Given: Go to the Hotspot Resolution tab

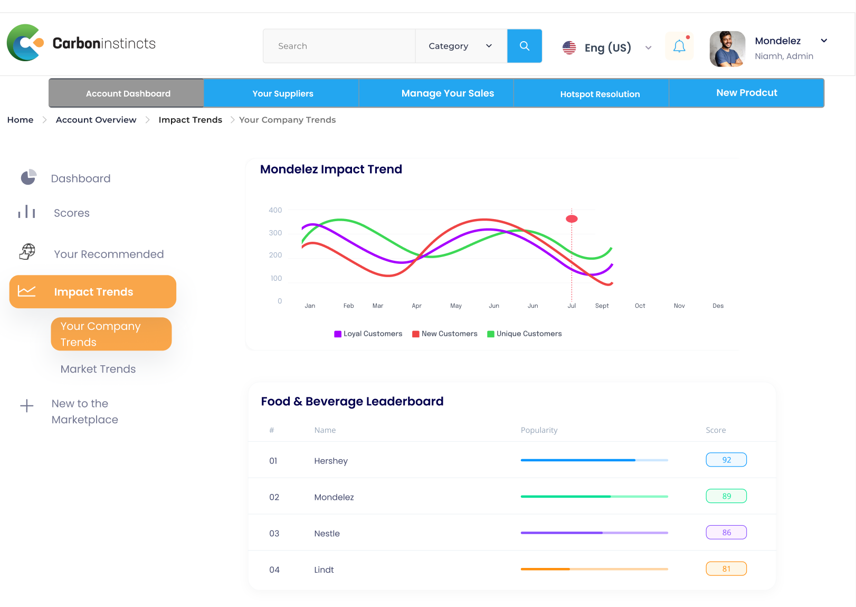Looking at the screenshot, I should (x=592, y=93).
